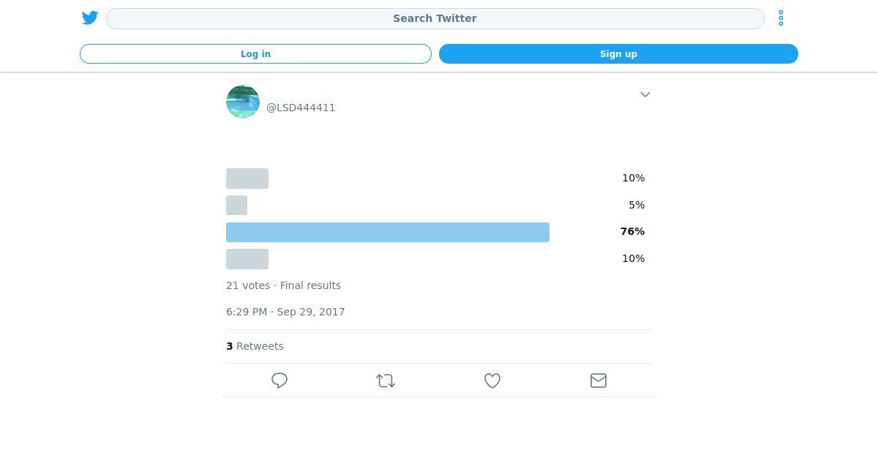Viewport: 878px width, 461px height.
Task: Open the three-dot more options menu
Action: coord(781,18)
